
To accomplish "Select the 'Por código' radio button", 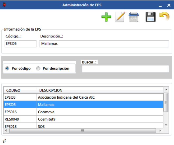I will coord(7,69).
